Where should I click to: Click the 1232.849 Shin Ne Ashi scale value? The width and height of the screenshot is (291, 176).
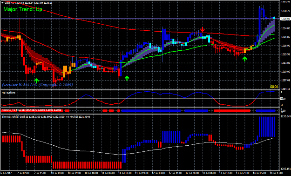286,116
